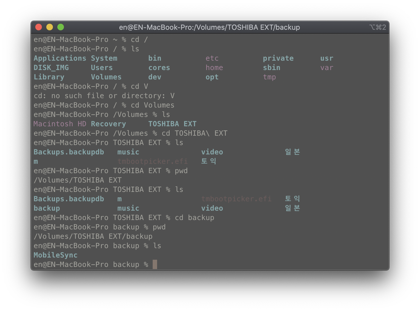The width and height of the screenshot is (420, 311).
Task: Close the terminal window with red button
Action: (39, 27)
